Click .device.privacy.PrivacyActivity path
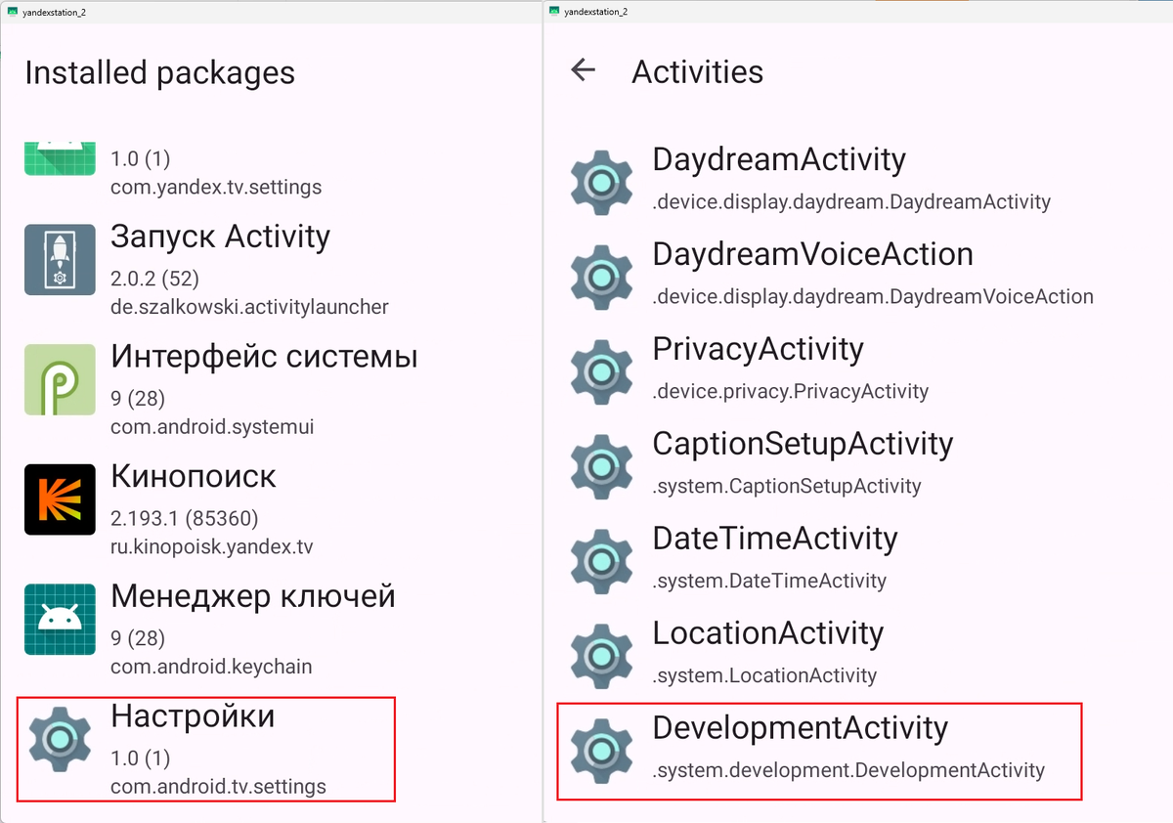The image size is (1173, 823). coord(790,392)
